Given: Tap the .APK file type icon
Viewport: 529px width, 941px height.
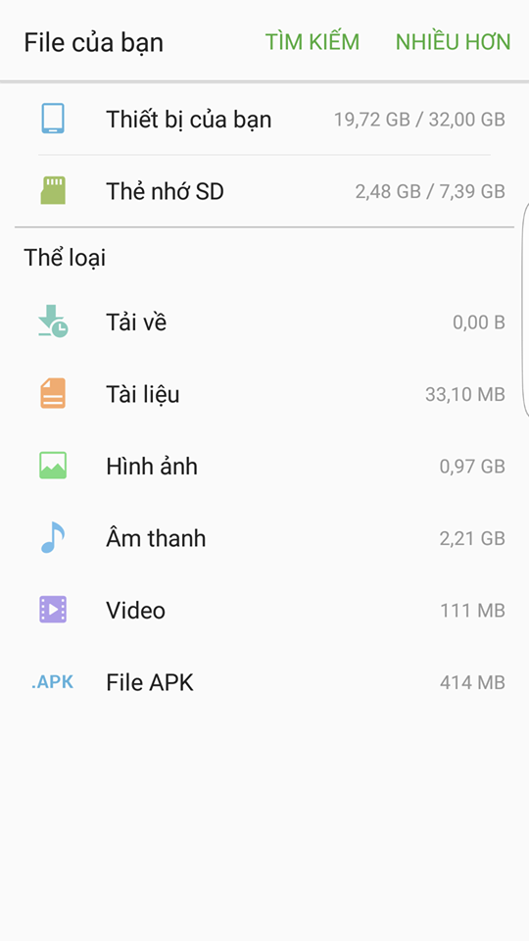Looking at the screenshot, I should point(53,682).
